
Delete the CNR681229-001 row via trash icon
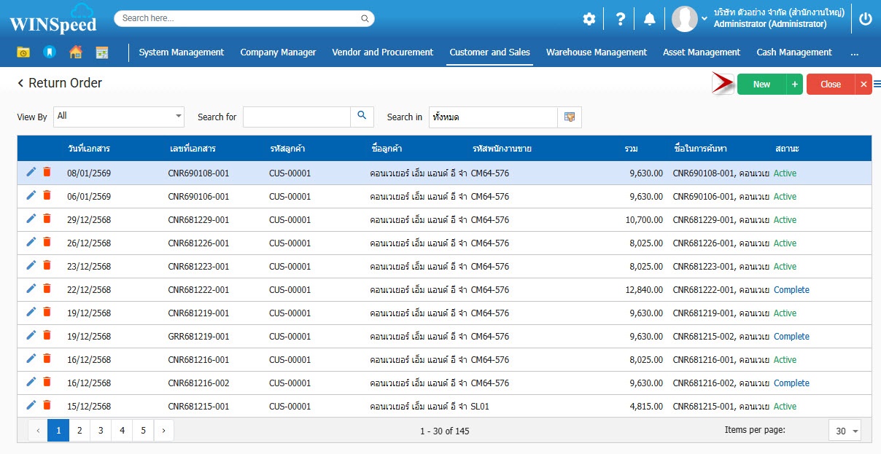(x=47, y=219)
